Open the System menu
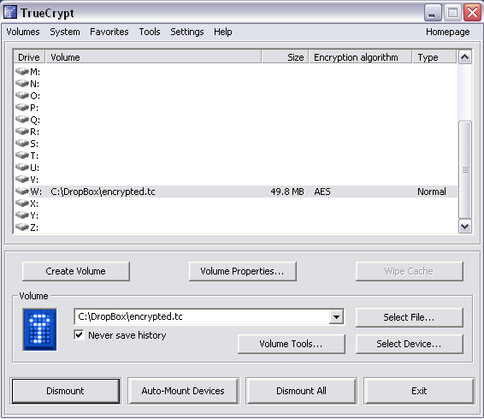The width and height of the screenshot is (484, 419). [65, 32]
